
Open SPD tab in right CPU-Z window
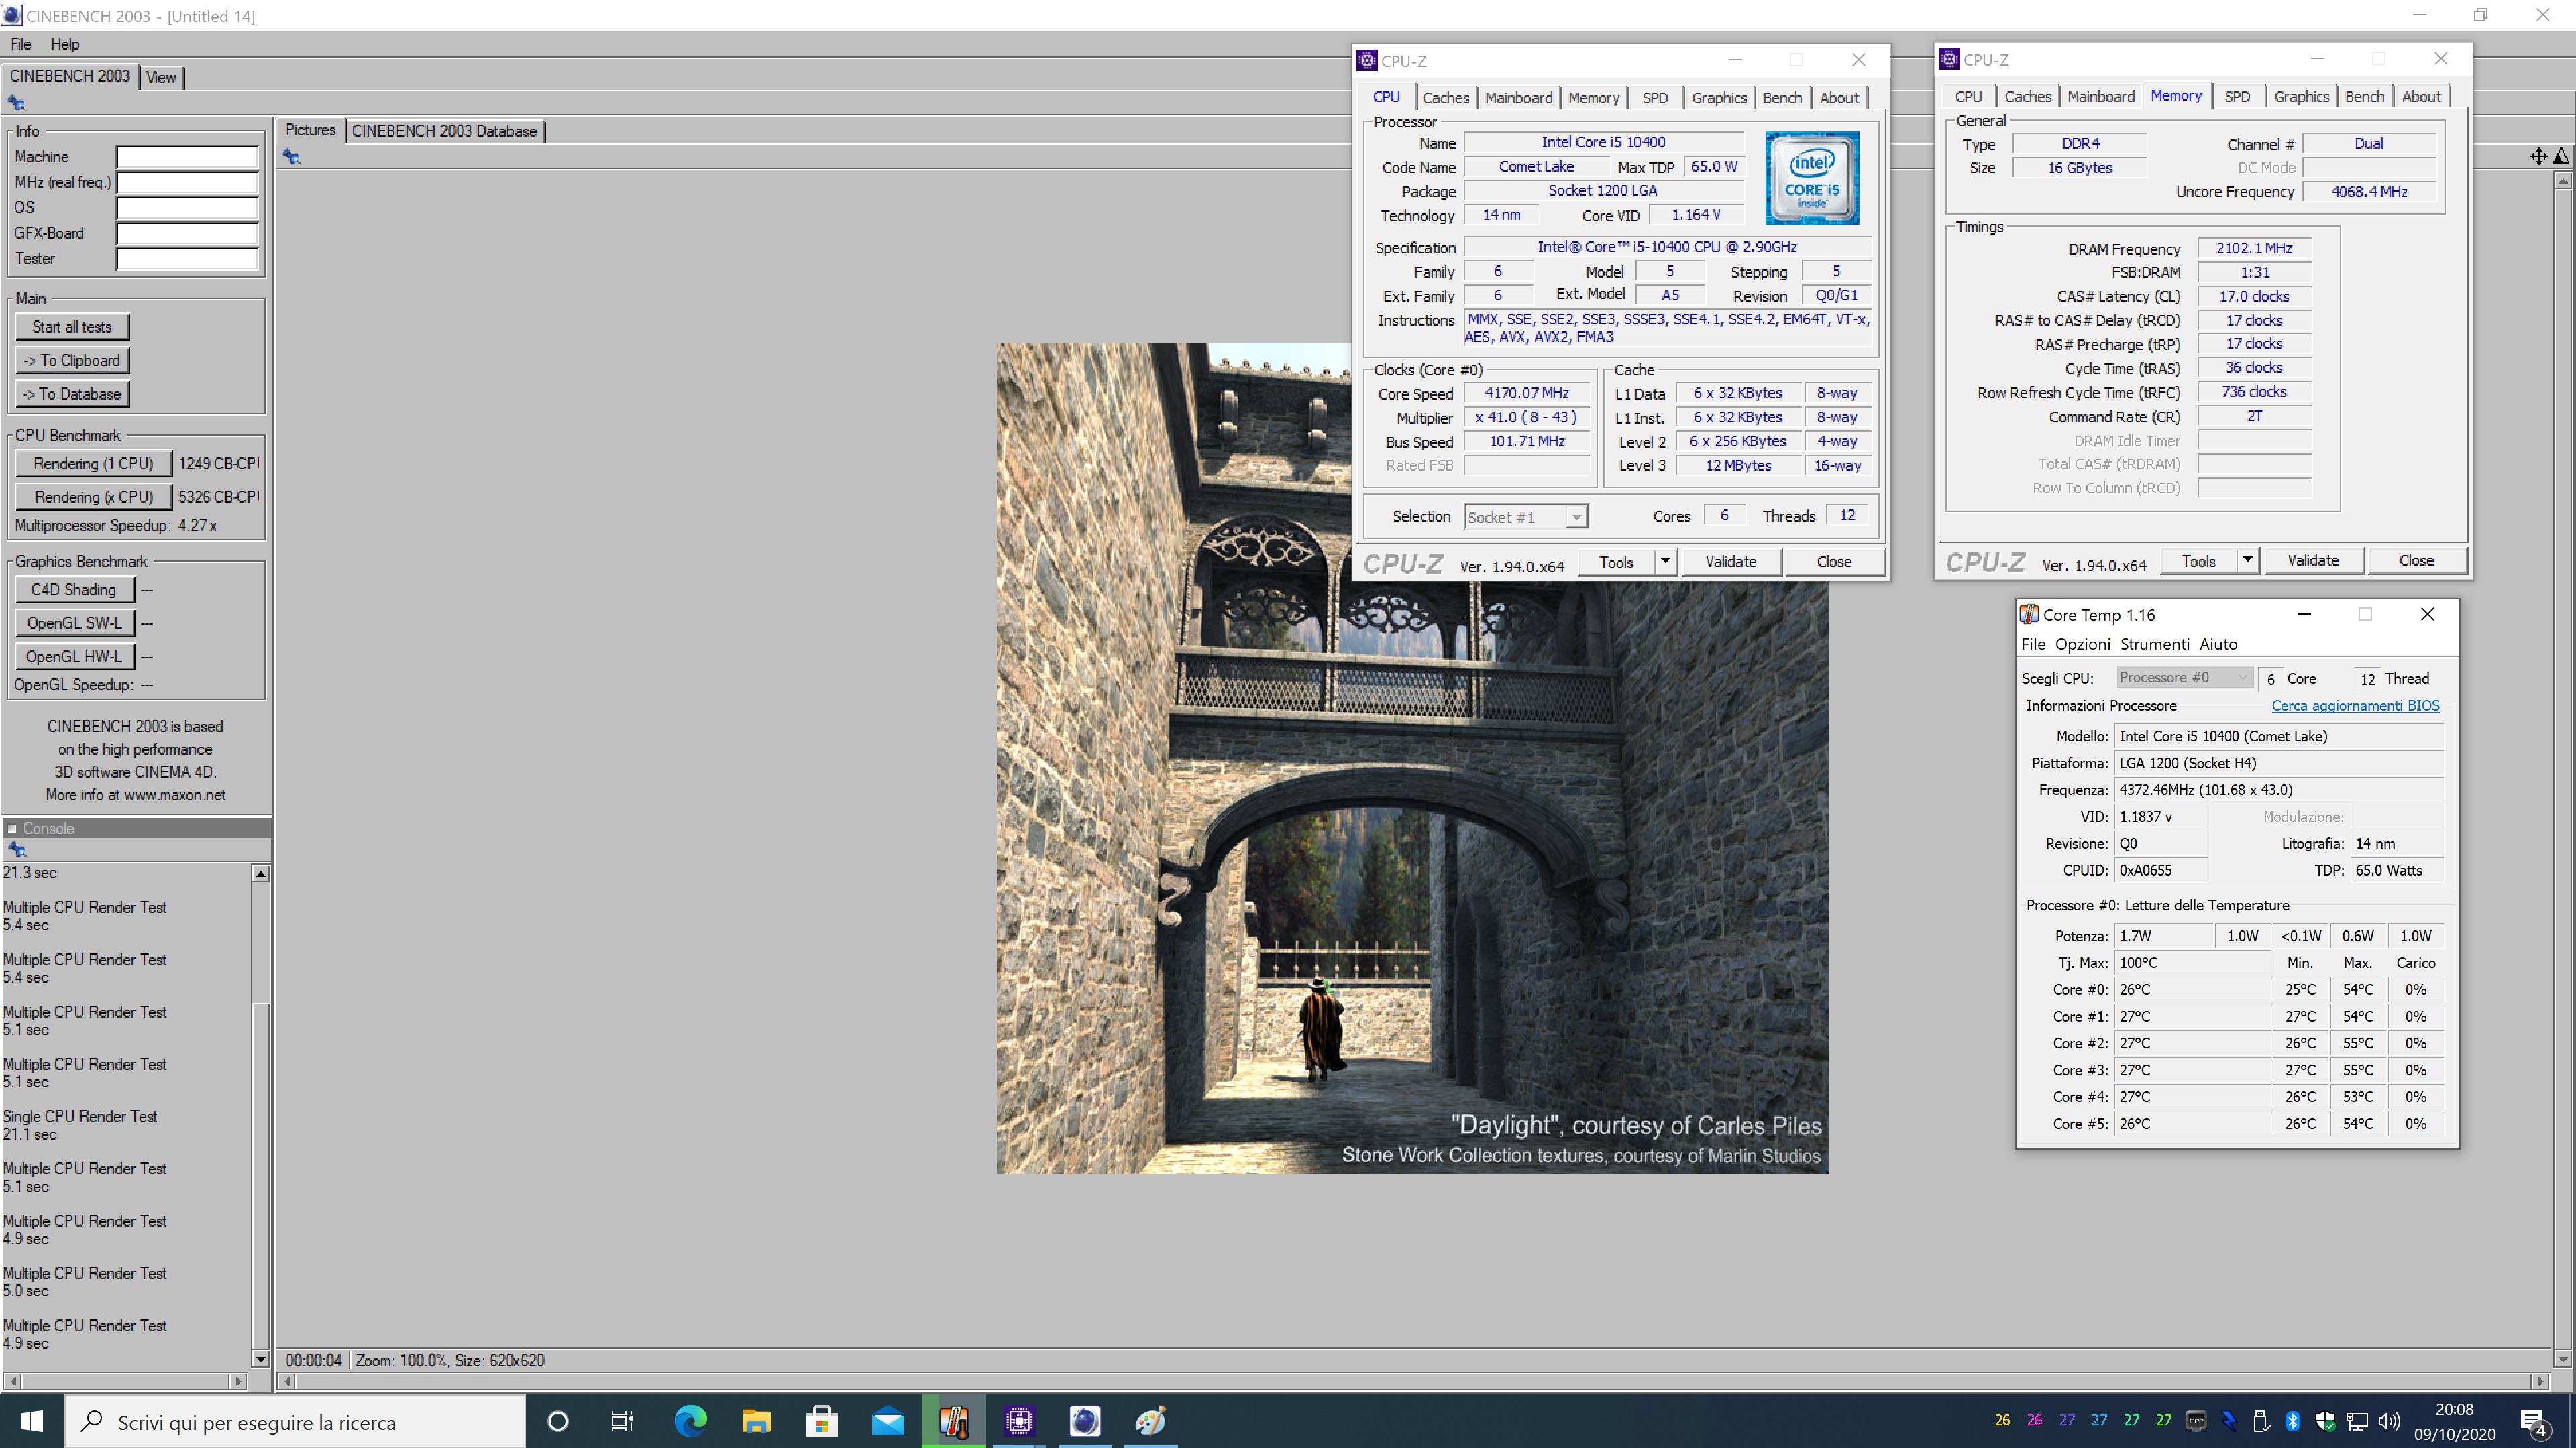tap(2237, 96)
